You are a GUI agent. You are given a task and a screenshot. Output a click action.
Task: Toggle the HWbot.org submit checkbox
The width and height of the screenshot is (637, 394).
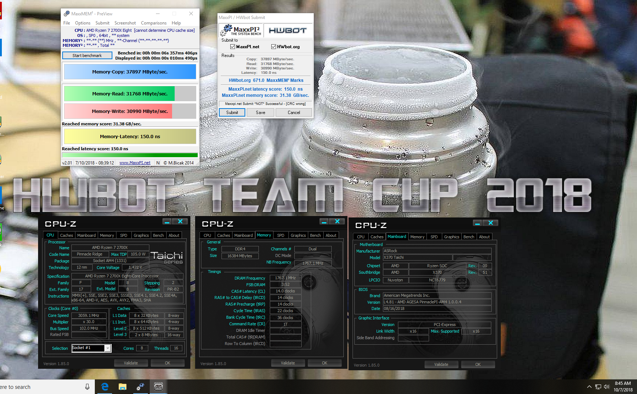[273, 47]
